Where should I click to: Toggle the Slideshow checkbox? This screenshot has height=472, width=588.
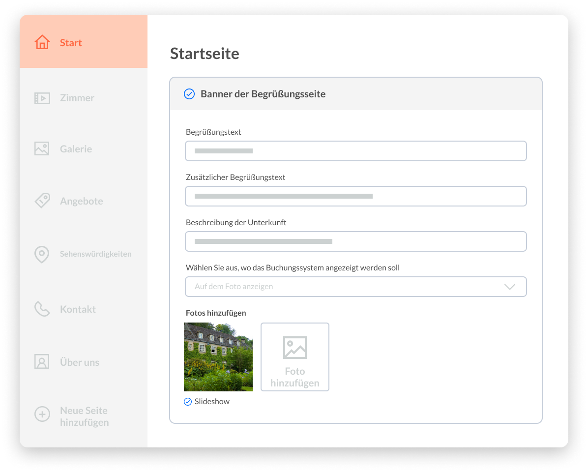188,402
